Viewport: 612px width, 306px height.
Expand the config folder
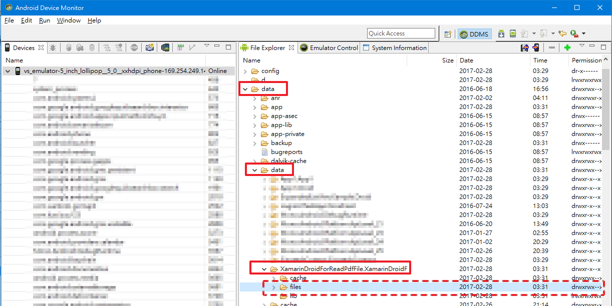pyautogui.click(x=245, y=71)
